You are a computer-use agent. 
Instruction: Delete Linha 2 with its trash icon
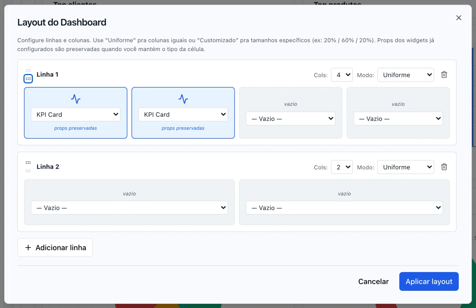click(444, 167)
